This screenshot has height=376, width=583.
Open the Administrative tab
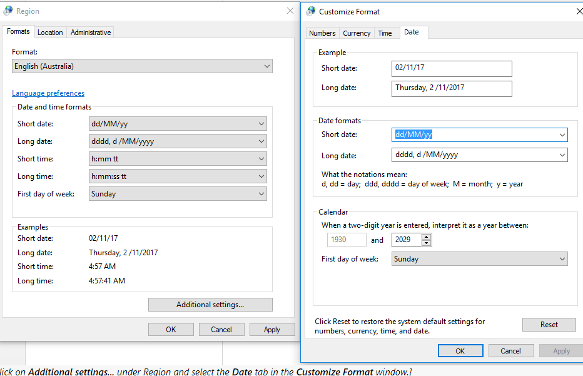tap(91, 33)
